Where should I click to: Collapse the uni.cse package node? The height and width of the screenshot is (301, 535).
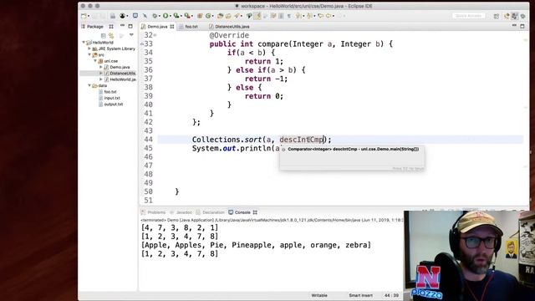95,61
